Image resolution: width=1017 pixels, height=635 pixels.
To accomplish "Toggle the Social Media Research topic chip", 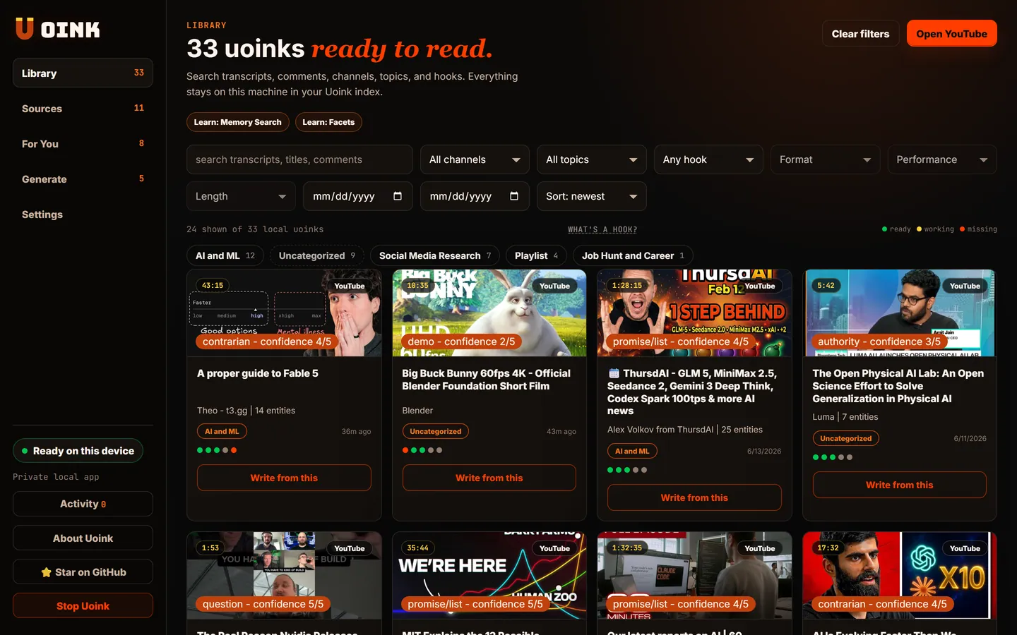I will (435, 255).
